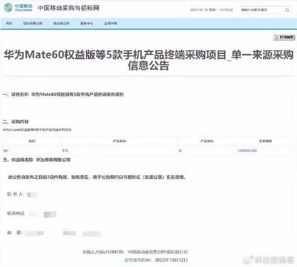Open the 首页 home tab
This screenshot has width=297, height=267.
[x=9, y=23]
